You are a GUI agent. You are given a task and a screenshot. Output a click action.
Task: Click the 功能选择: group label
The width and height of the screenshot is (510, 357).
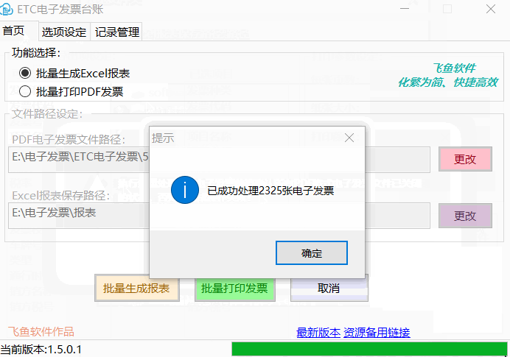click(36, 52)
